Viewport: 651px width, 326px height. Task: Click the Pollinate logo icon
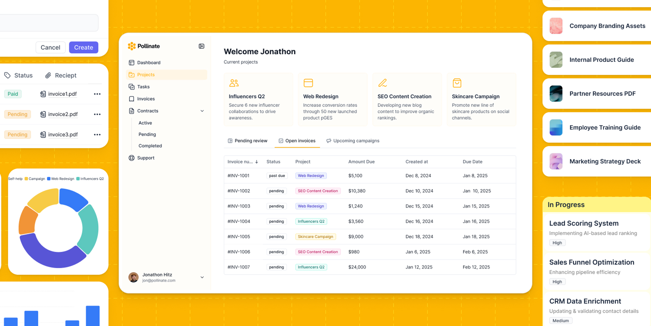click(x=132, y=46)
